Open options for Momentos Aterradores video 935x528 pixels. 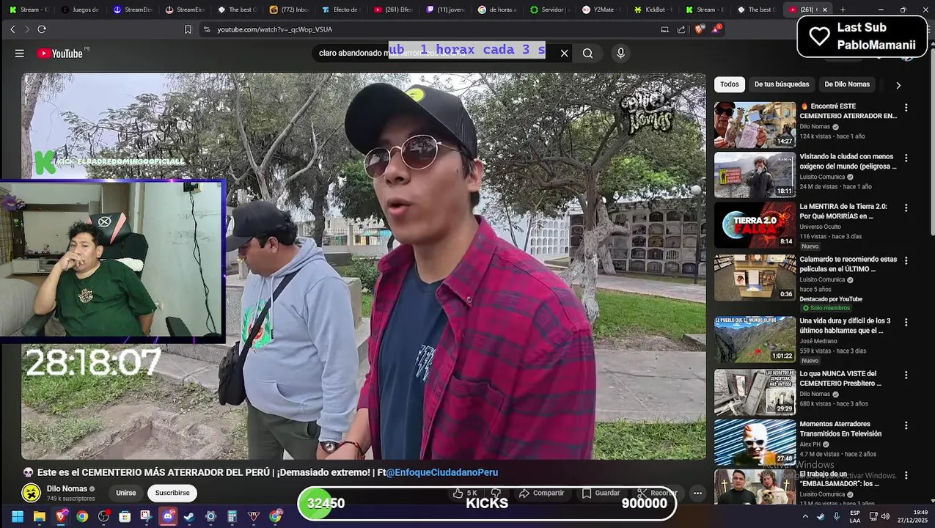click(906, 425)
